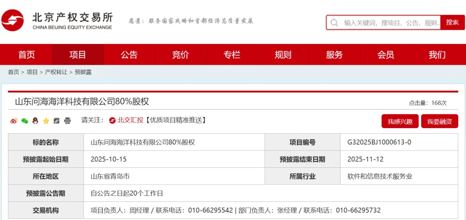The image size is (466, 220).
Task: Click the 我要融资 button
Action: point(439,122)
